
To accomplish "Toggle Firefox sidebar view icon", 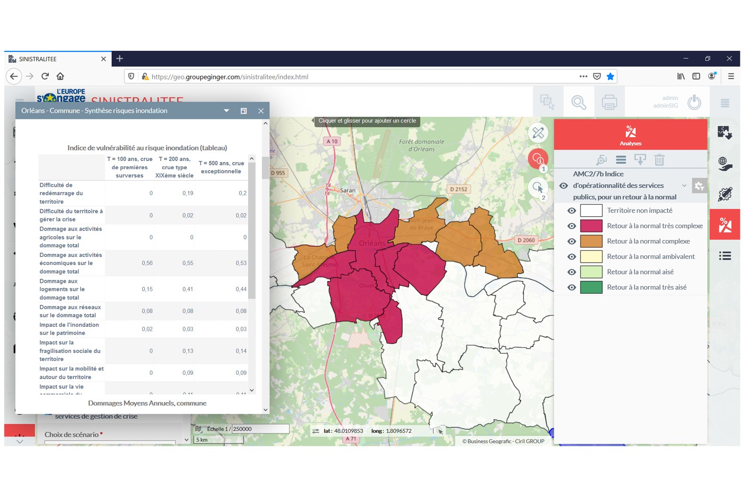I will click(x=696, y=76).
